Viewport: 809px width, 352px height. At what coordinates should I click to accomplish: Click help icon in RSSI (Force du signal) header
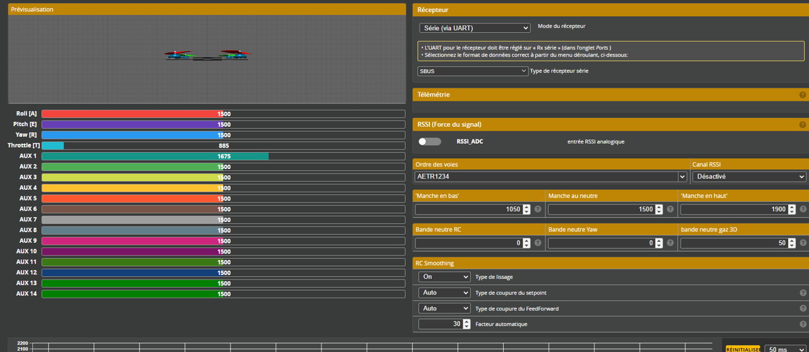pyautogui.click(x=802, y=125)
